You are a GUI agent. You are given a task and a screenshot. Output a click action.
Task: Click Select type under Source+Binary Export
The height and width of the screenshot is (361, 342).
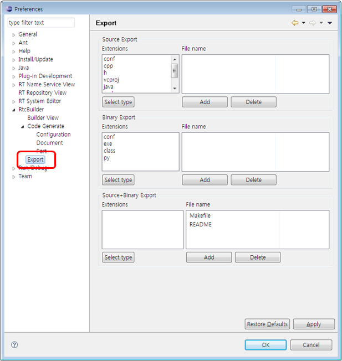click(x=118, y=257)
